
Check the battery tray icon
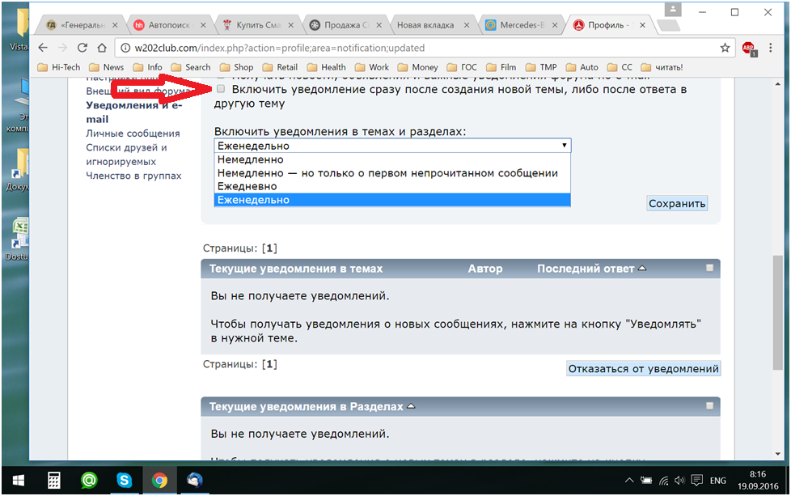pyautogui.click(x=646, y=481)
